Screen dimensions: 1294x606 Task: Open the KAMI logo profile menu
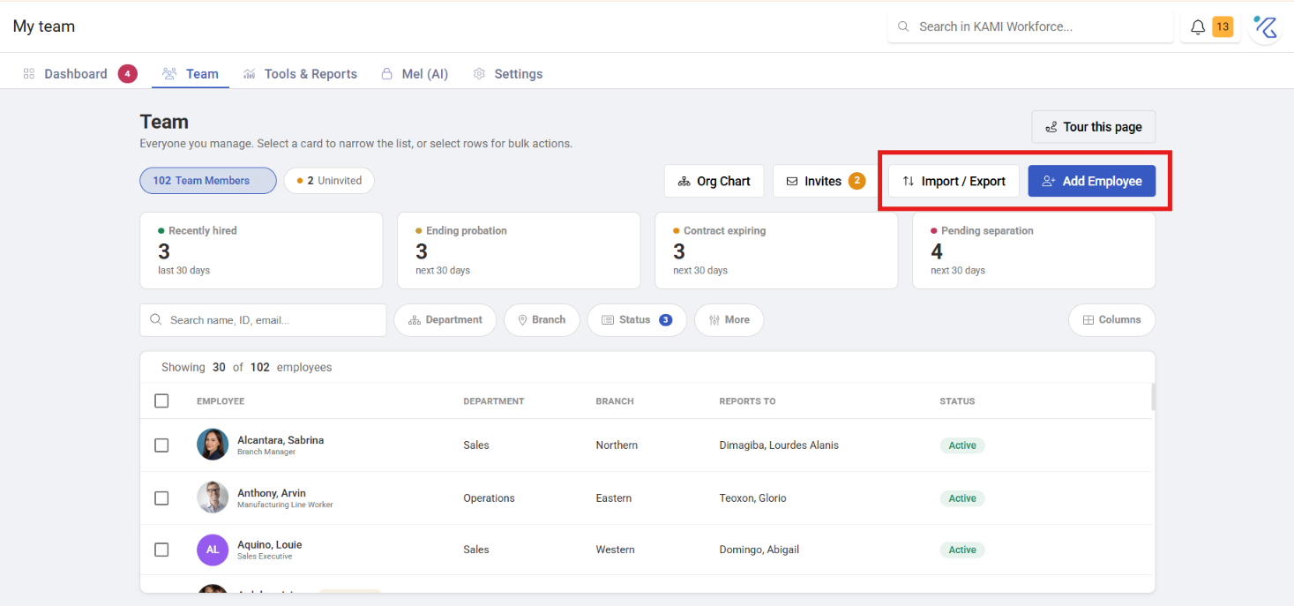coord(1266,27)
